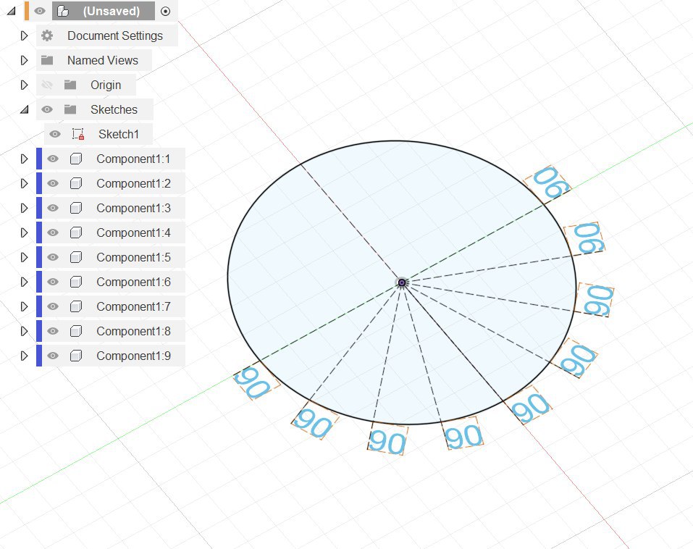693x549 pixels.
Task: Click the Sketches folder icon
Action: pos(70,109)
